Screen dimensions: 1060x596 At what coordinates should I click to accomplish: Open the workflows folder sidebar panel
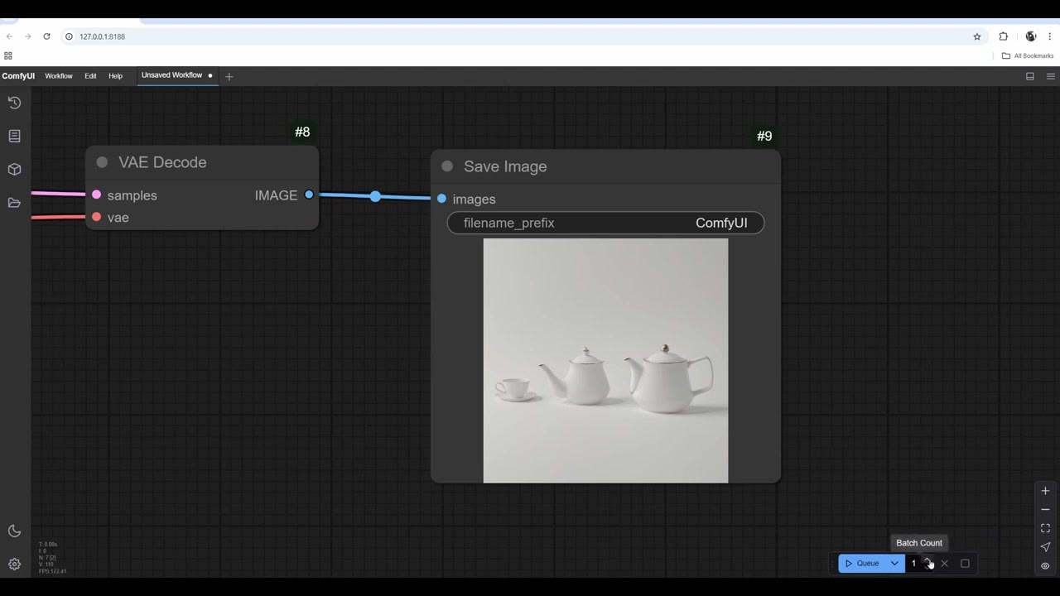coord(14,203)
